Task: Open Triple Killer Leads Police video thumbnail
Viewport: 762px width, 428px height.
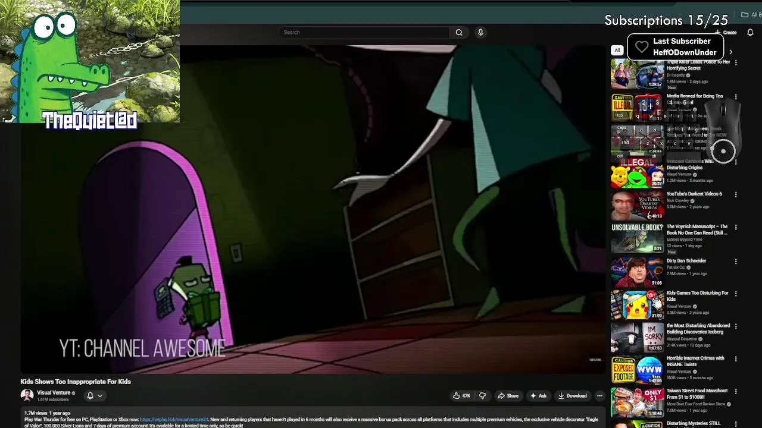Action: (x=637, y=74)
